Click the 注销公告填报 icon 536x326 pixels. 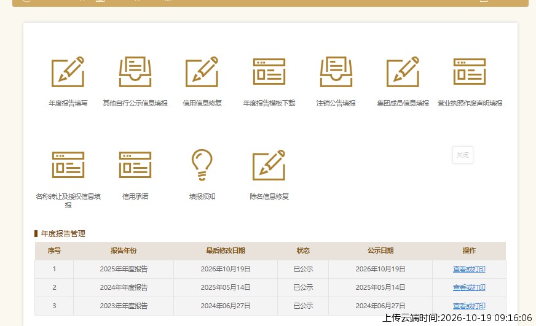(x=336, y=72)
